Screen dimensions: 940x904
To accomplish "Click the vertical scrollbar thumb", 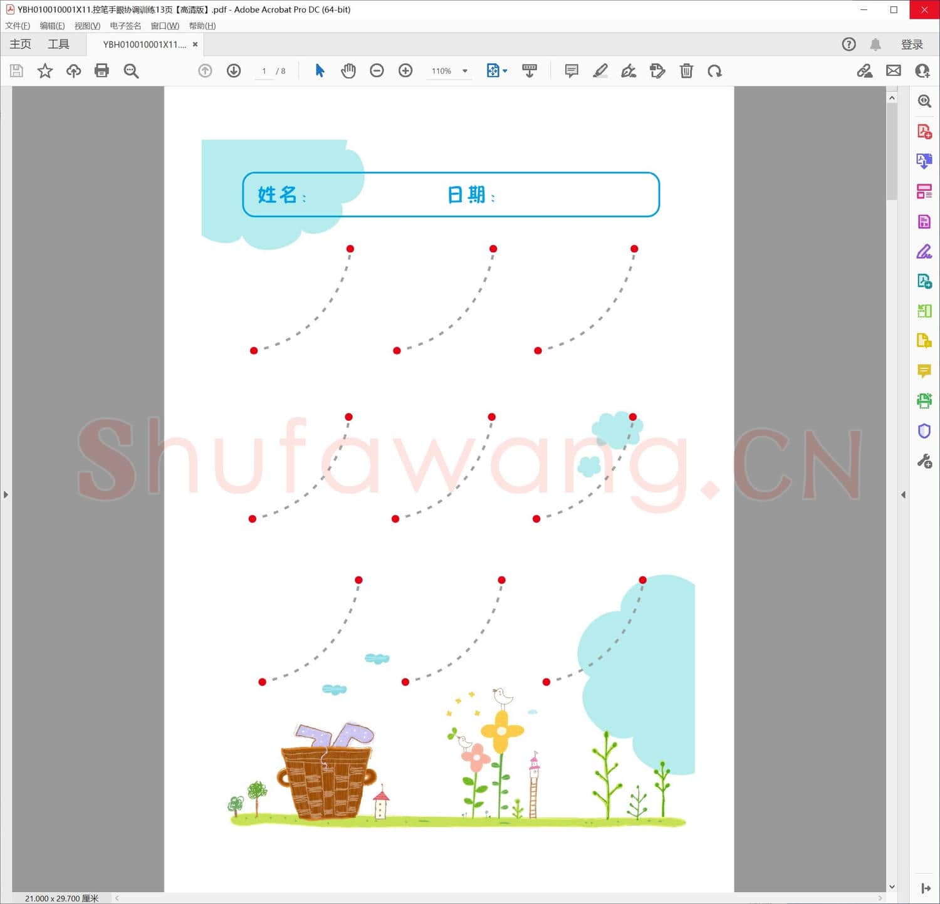I will click(x=892, y=152).
